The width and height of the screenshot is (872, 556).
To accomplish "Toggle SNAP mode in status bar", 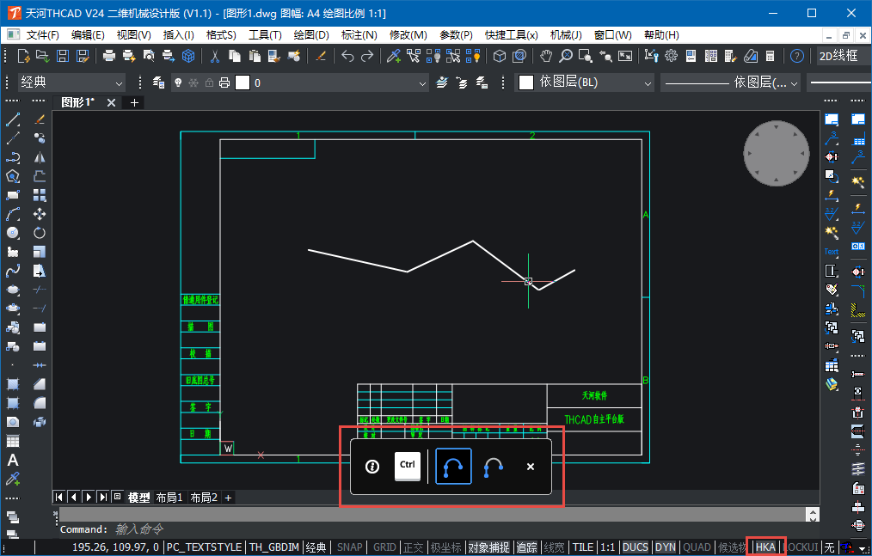I will click(350, 547).
